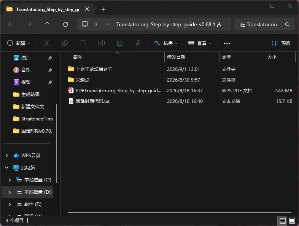Viewport: 299px width, 226px height.
Task: Click the PDF file icon of PDFTranslator.org
Action: pyautogui.click(x=71, y=90)
